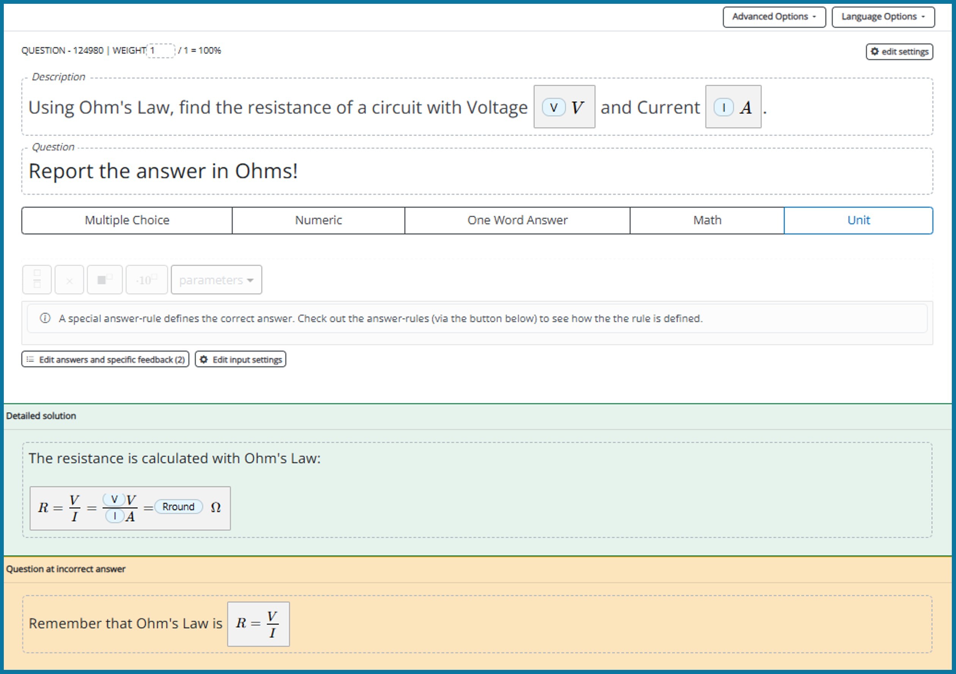Open Edit answers and specific feedback
Screen dimensions: 956x674
[105, 359]
